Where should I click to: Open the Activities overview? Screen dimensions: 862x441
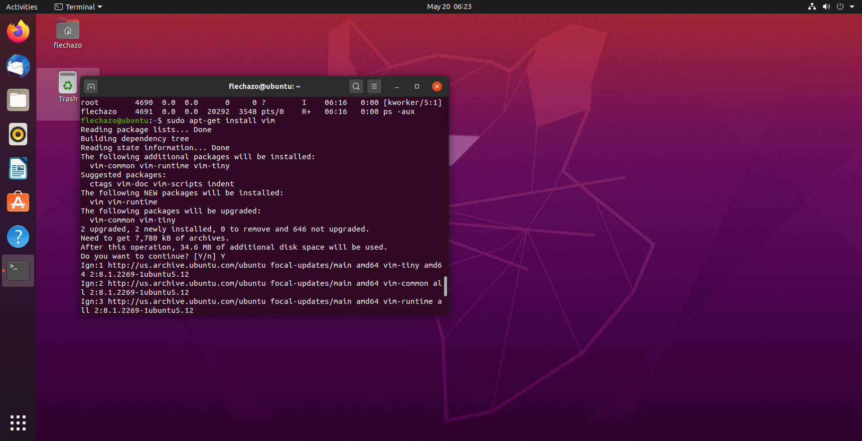(22, 7)
